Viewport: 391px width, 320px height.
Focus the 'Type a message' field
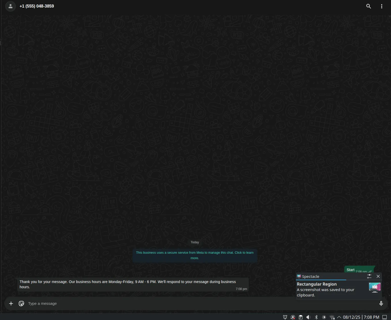pos(173,304)
